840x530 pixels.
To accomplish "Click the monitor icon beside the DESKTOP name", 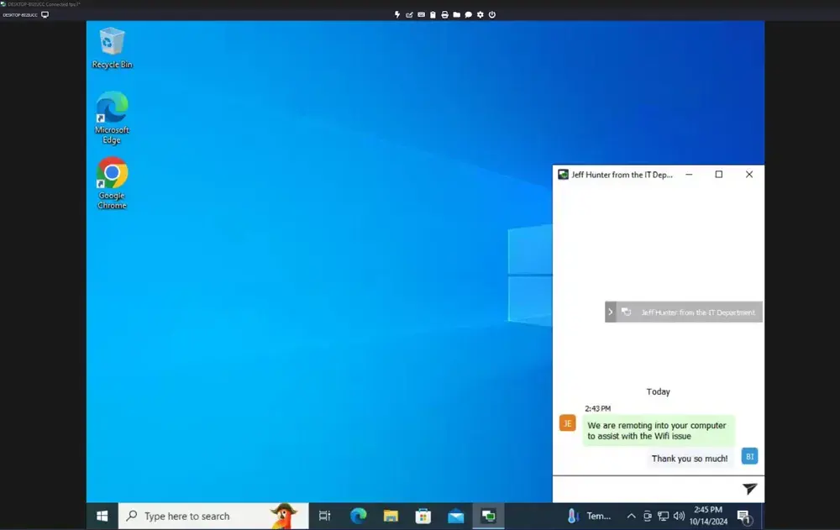I will coord(45,14).
